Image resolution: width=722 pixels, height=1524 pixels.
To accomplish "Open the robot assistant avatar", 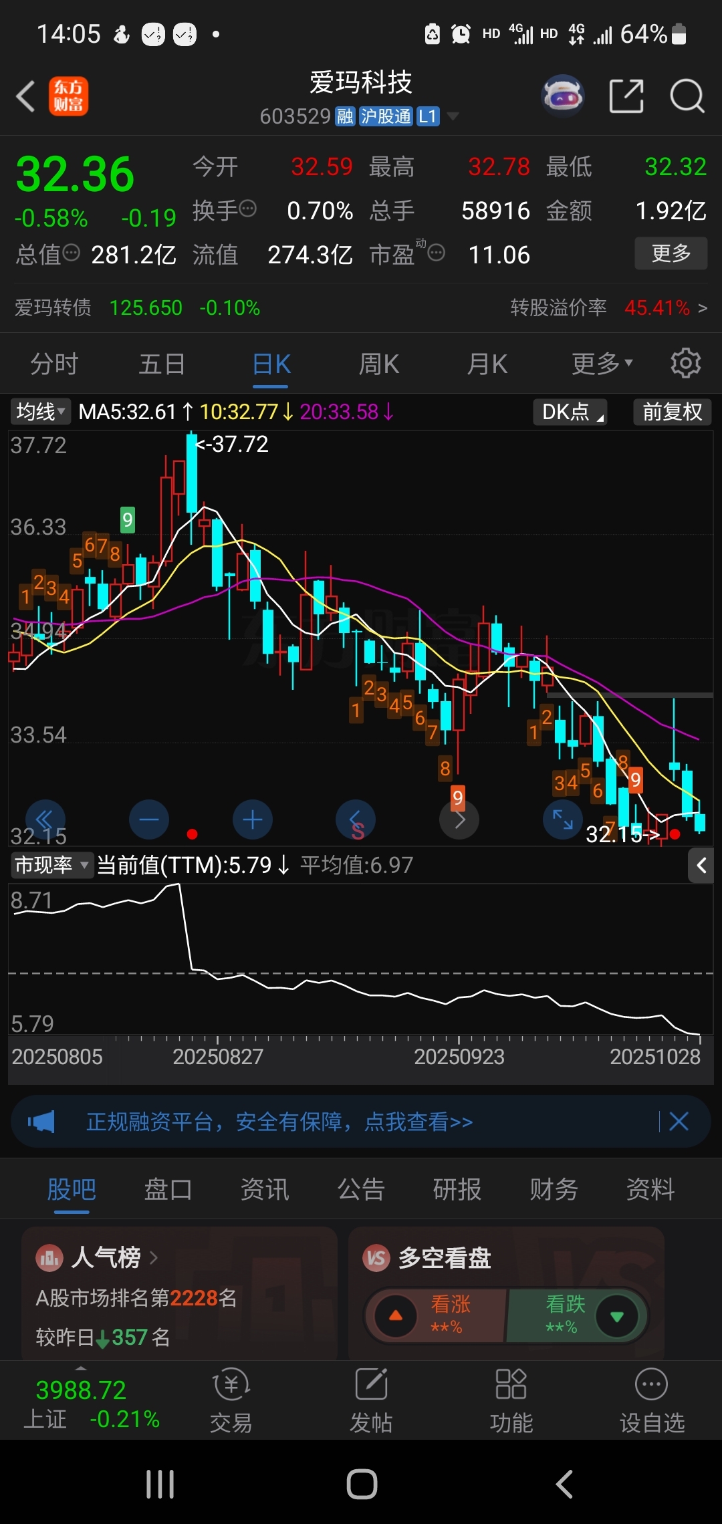I will [x=563, y=96].
